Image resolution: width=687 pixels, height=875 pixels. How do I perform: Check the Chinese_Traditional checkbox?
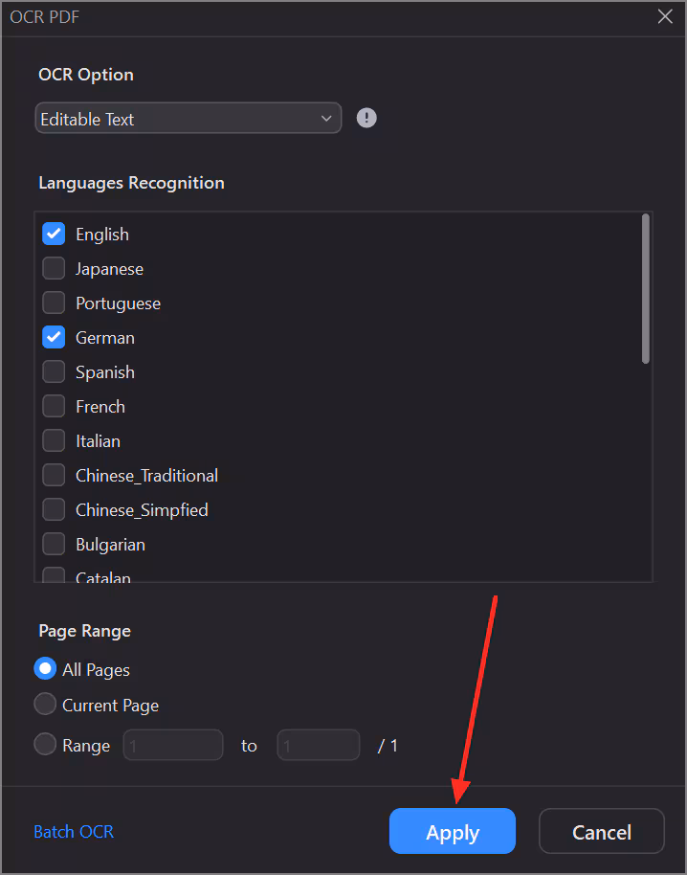pyautogui.click(x=54, y=475)
